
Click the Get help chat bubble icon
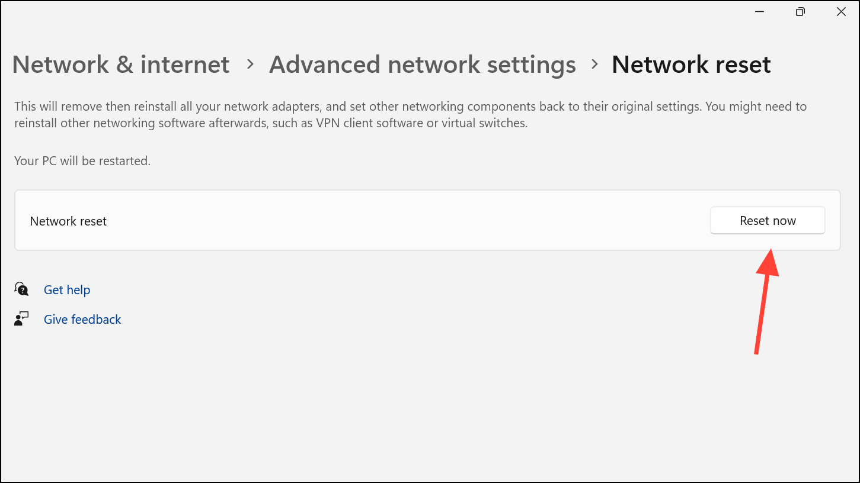(21, 289)
